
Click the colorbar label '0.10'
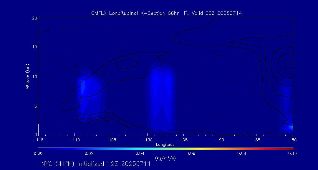[x=293, y=153]
